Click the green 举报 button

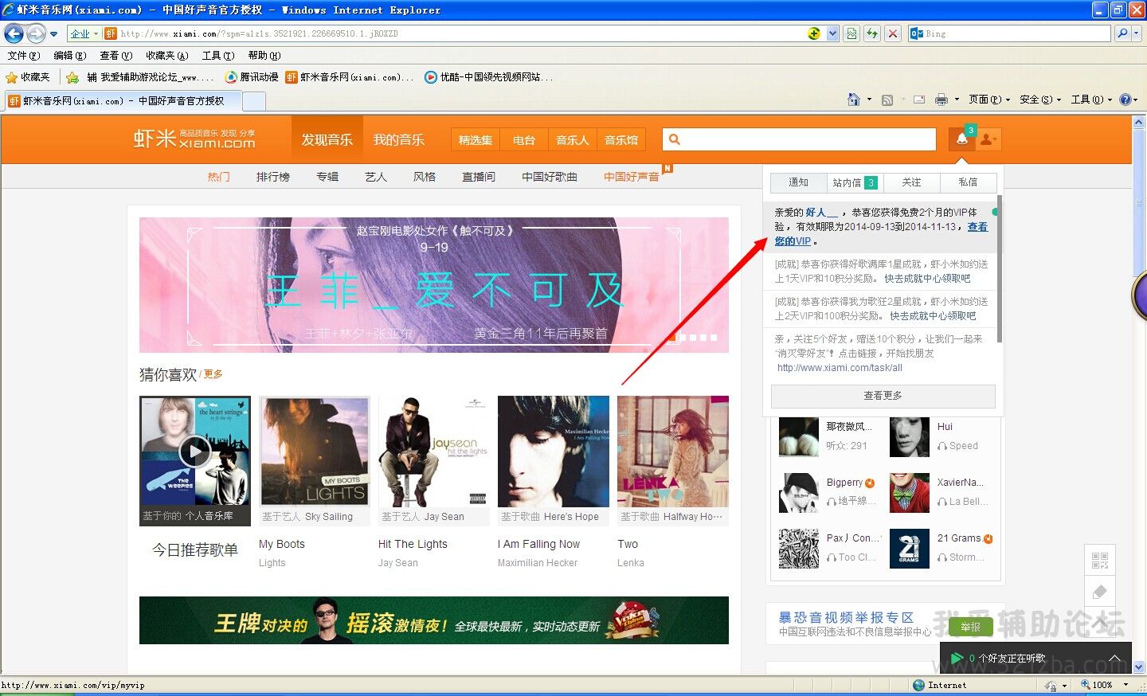pos(971,628)
